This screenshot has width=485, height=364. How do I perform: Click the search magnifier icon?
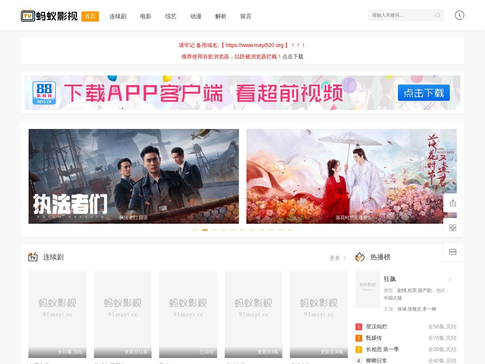coord(438,15)
